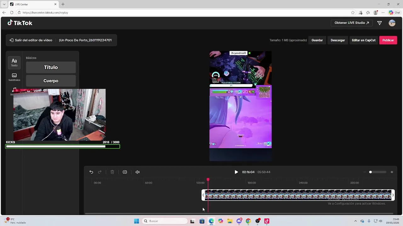Zoom out the timeline with minus icon

coord(365,172)
